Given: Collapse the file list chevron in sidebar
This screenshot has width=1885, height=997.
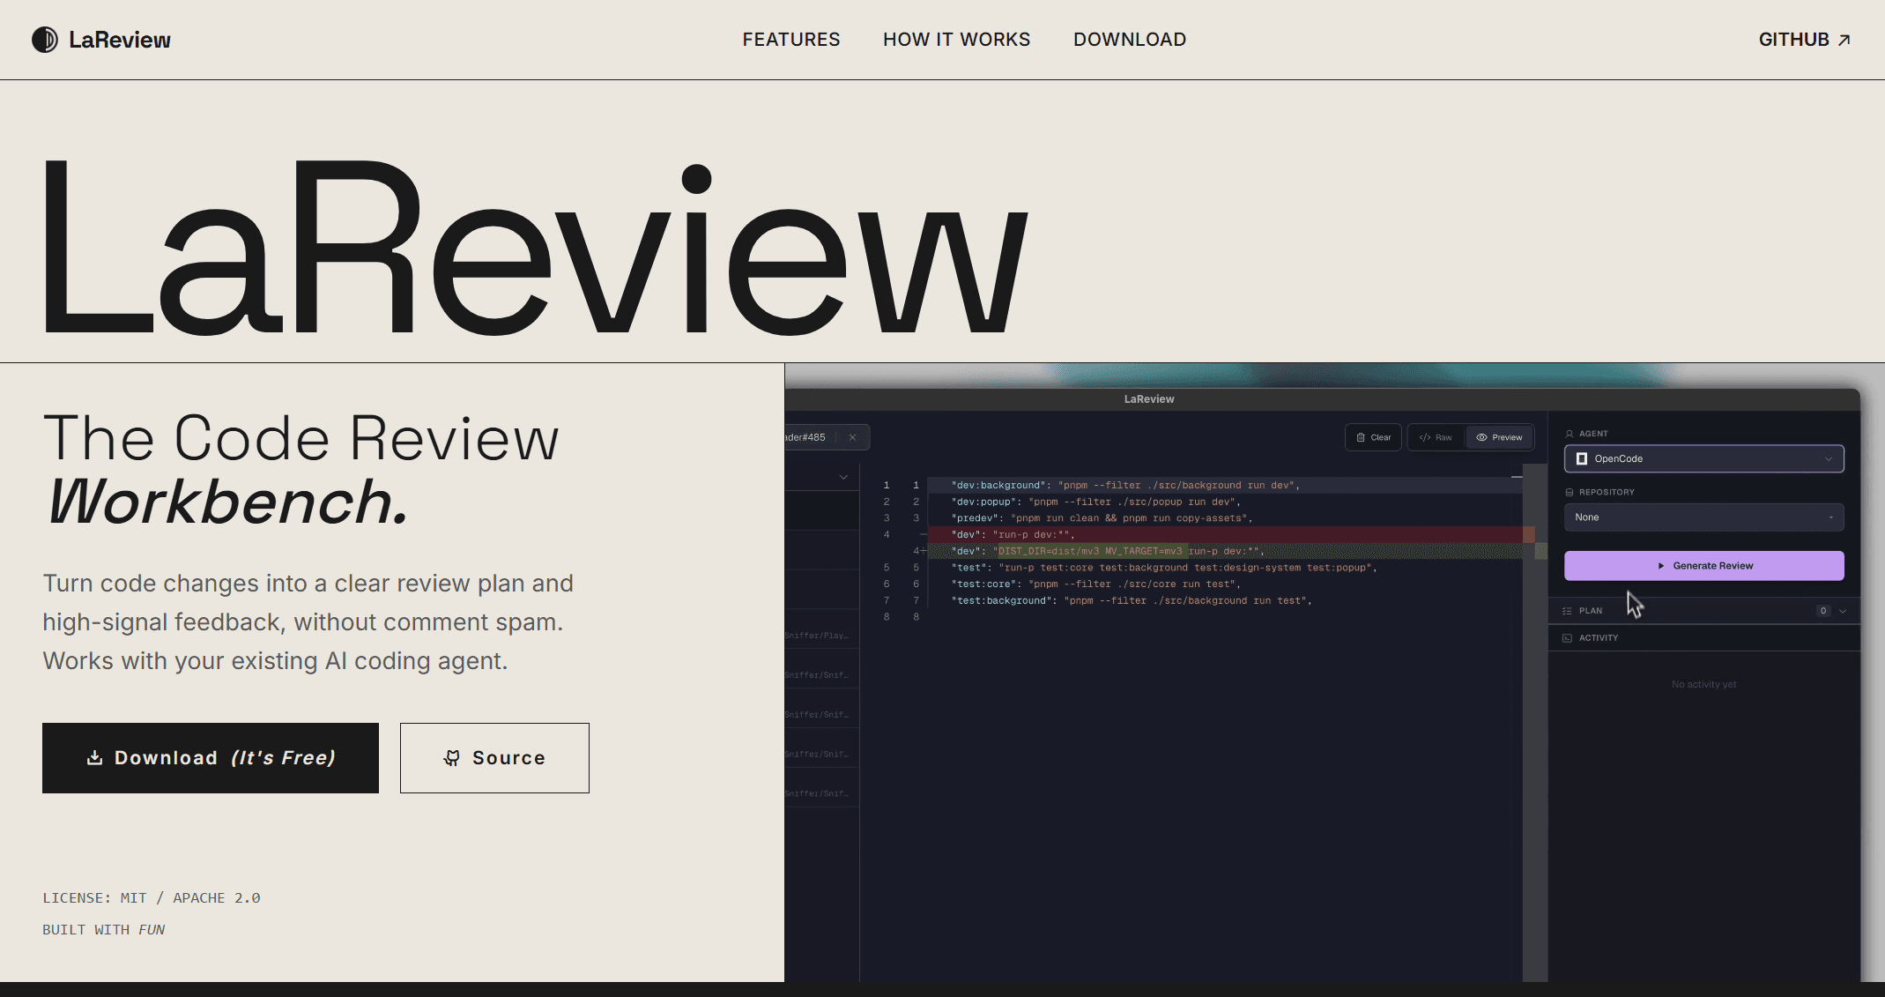Looking at the screenshot, I should point(843,477).
